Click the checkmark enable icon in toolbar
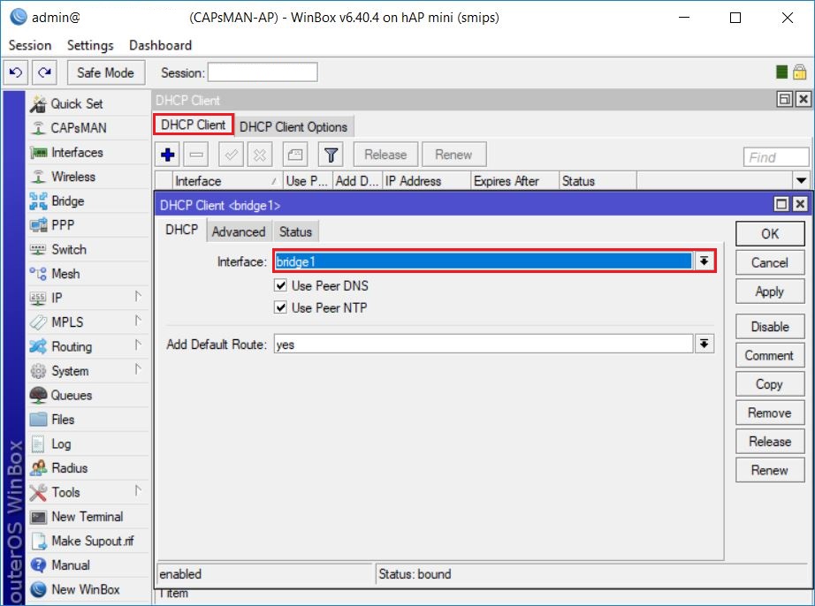The height and width of the screenshot is (606, 815). 232,155
